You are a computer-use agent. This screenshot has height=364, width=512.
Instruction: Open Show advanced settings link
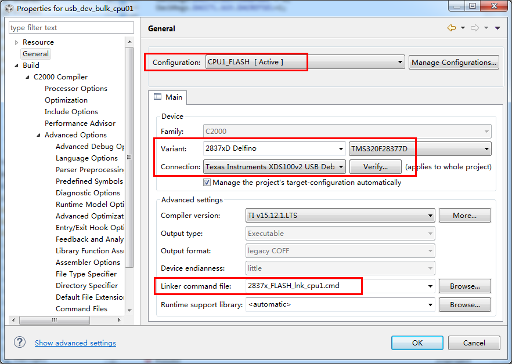coord(75,343)
